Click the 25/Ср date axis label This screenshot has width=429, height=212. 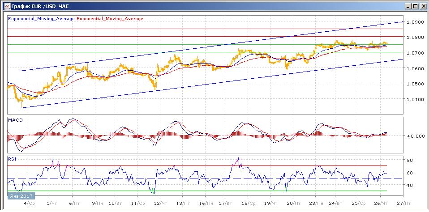pyautogui.click(x=360, y=204)
